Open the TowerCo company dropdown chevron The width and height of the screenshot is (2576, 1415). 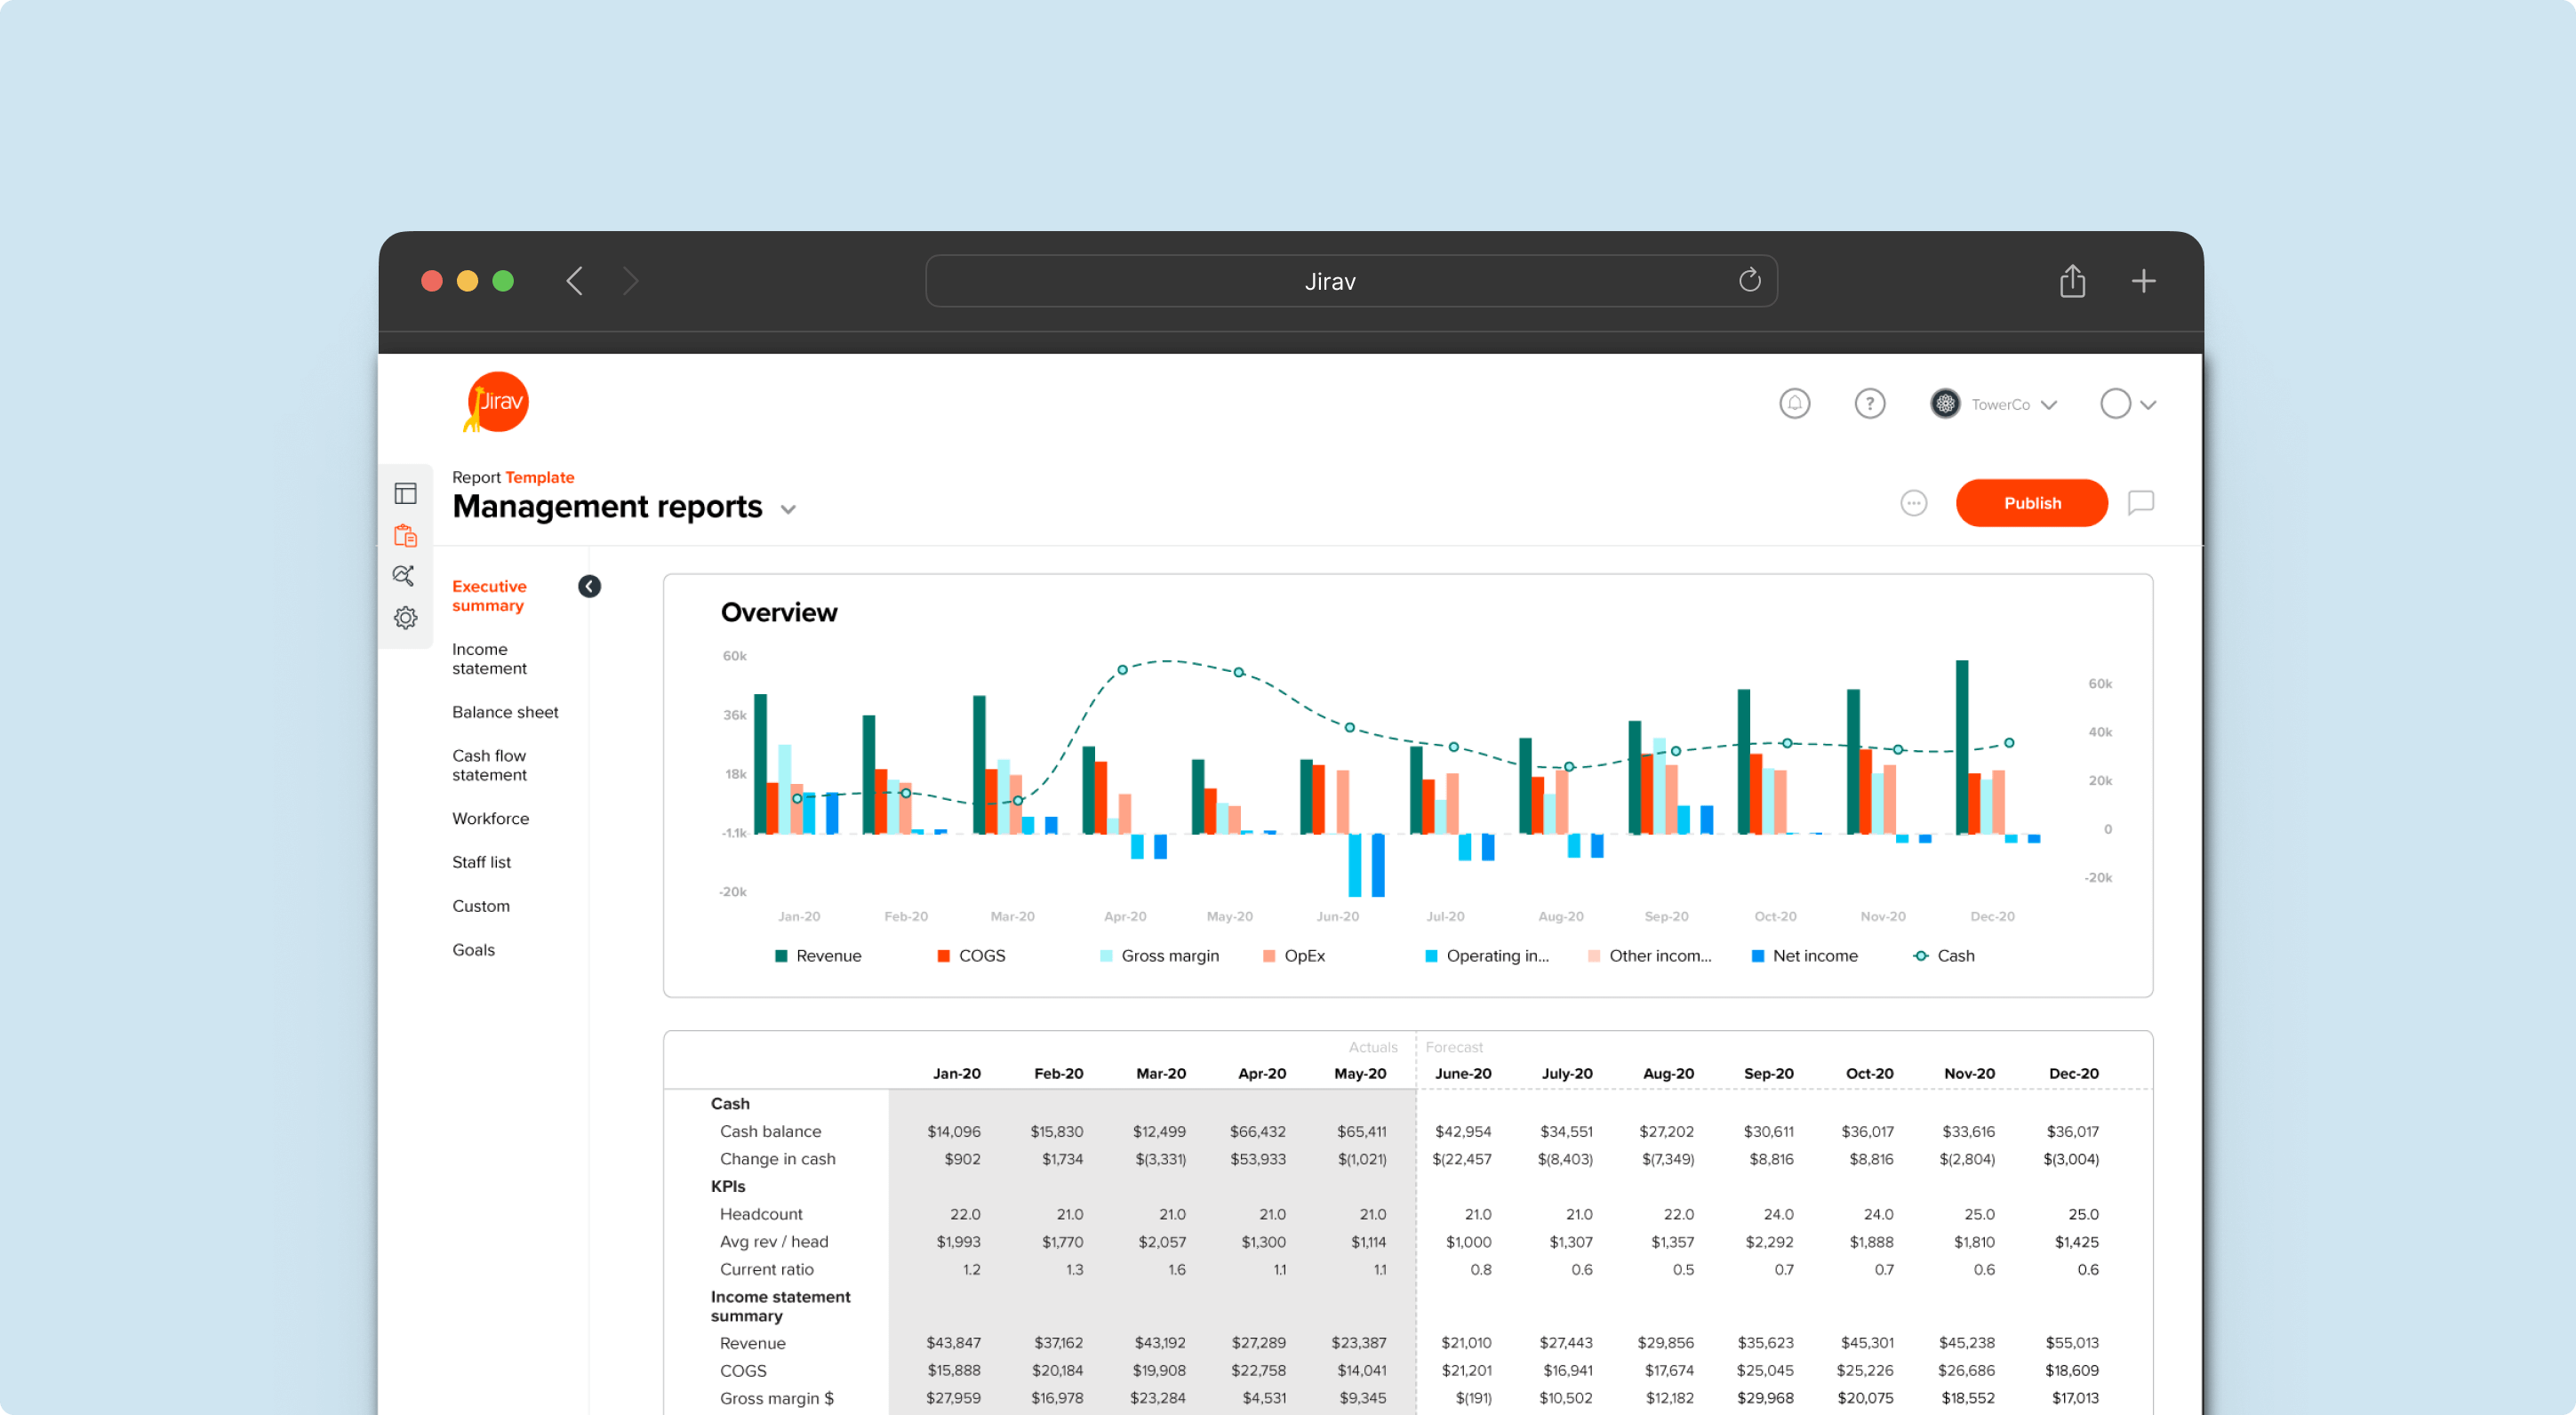[x=2048, y=405]
